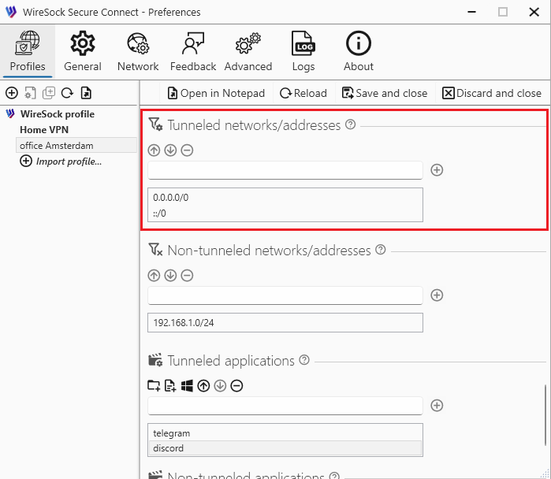Open the Advanced settings tab
Screen dimensions: 551x479
click(248, 51)
